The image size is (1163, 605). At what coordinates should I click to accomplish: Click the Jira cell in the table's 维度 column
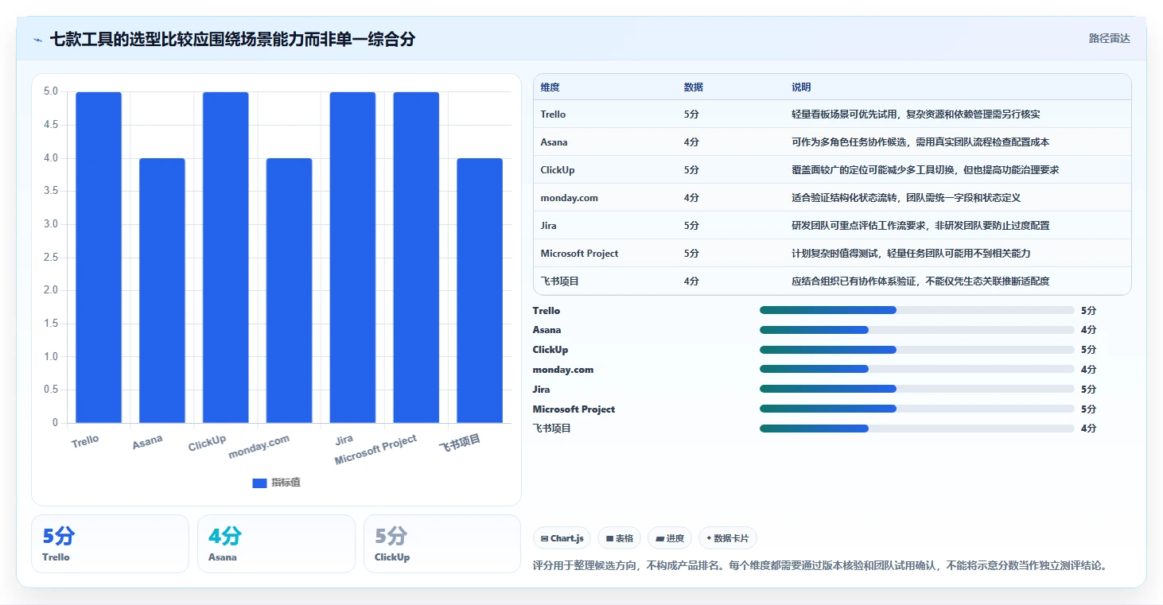tap(548, 226)
